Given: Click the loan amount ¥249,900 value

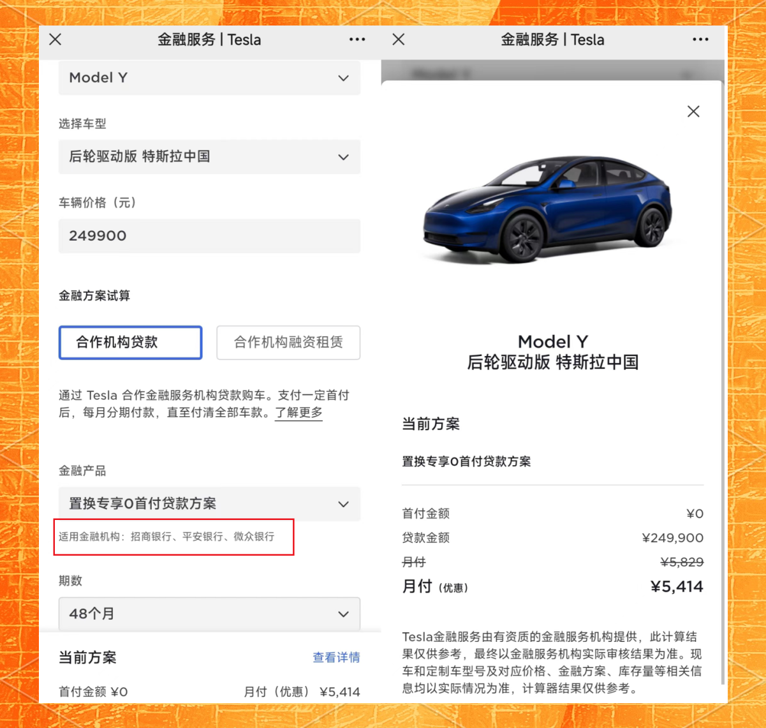Looking at the screenshot, I should tap(673, 538).
